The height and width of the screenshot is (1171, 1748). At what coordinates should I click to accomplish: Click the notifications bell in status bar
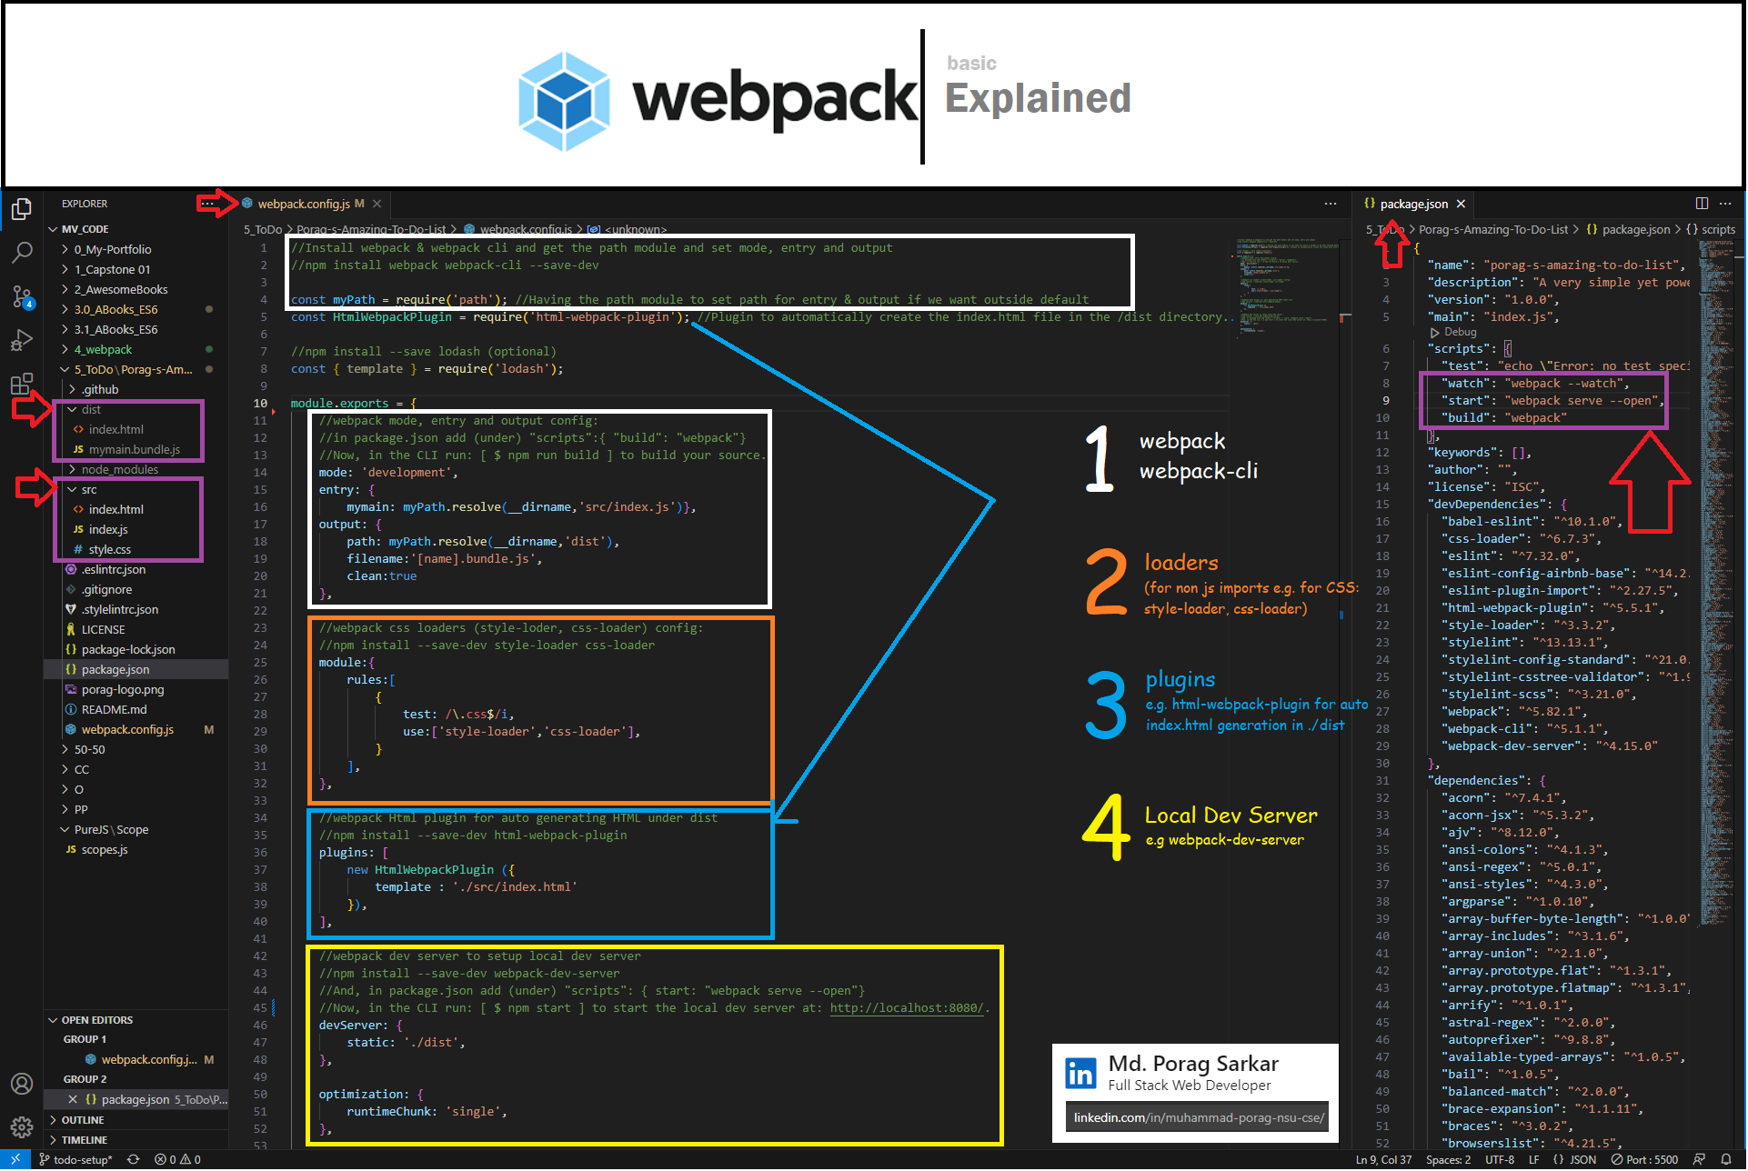pos(1726,1159)
